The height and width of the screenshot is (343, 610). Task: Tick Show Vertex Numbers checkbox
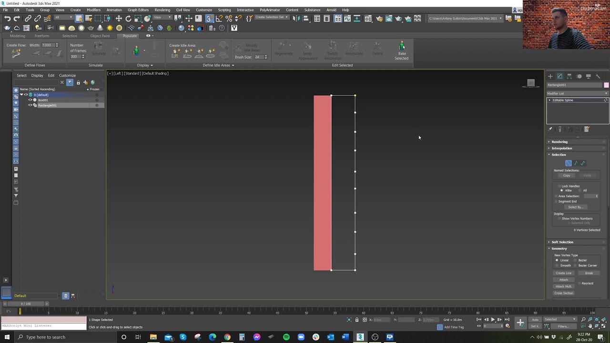point(559,219)
